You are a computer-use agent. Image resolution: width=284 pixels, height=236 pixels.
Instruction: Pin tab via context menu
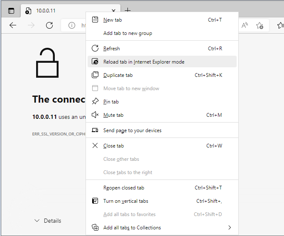coord(111,102)
